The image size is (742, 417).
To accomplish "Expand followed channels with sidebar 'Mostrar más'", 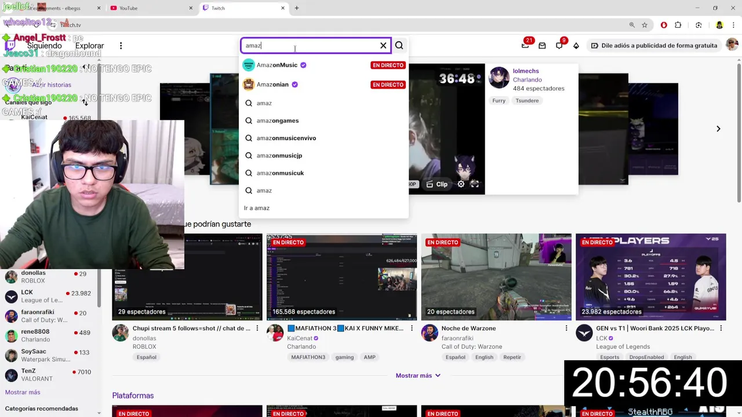I will pyautogui.click(x=23, y=392).
